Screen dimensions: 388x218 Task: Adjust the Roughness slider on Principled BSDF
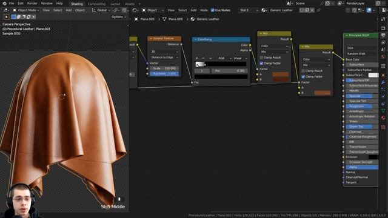click(x=362, y=107)
